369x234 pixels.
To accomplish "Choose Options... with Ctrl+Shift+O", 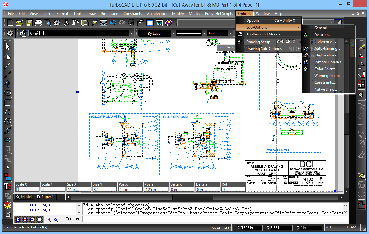I will click(268, 20).
